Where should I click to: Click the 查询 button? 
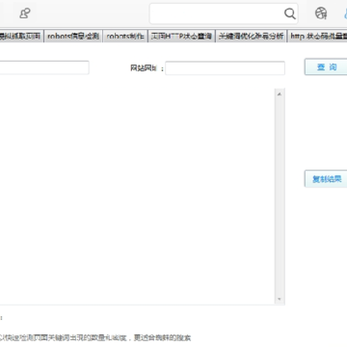326,67
